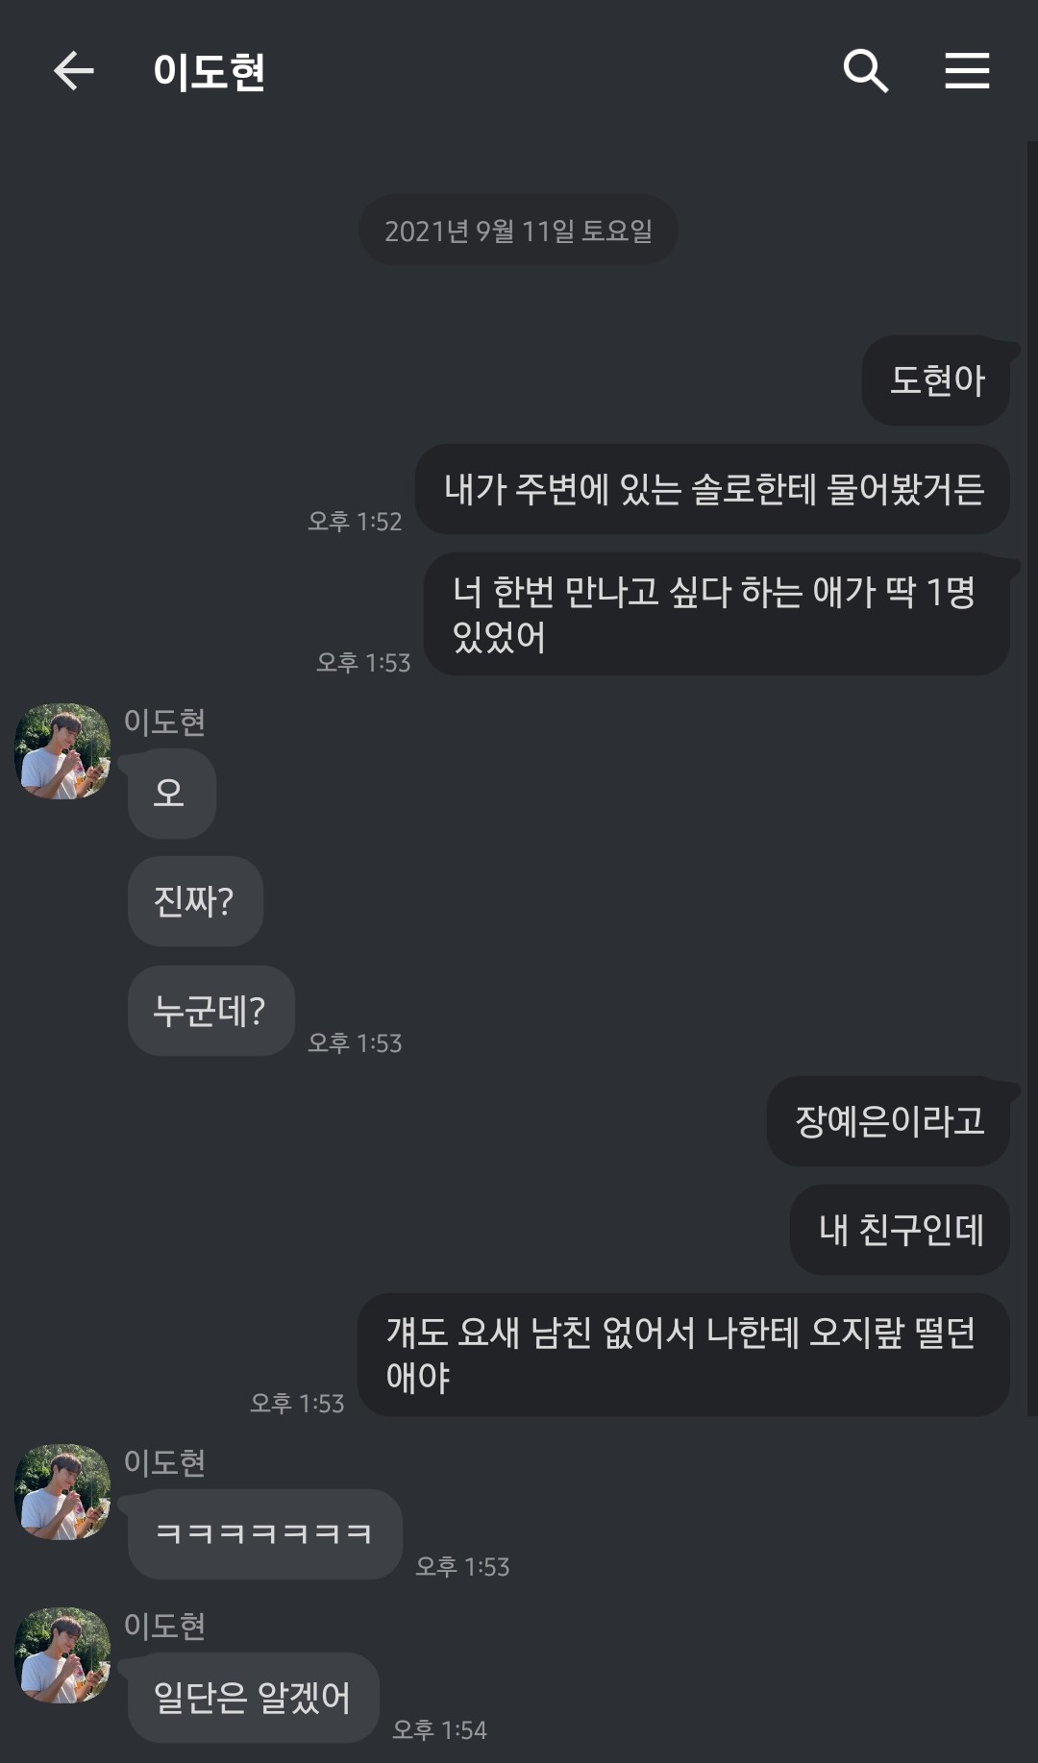Tap sender name 이도현 above 오 message

click(164, 722)
